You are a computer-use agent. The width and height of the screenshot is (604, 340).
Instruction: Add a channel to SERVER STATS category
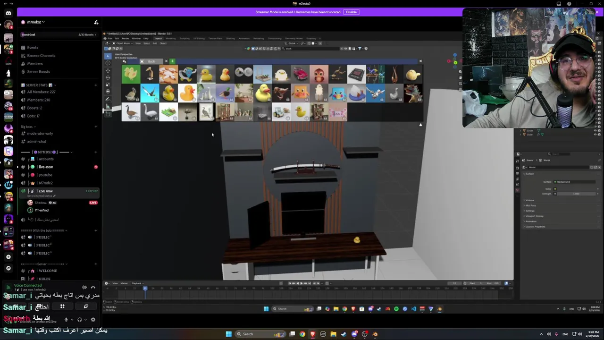(x=96, y=85)
